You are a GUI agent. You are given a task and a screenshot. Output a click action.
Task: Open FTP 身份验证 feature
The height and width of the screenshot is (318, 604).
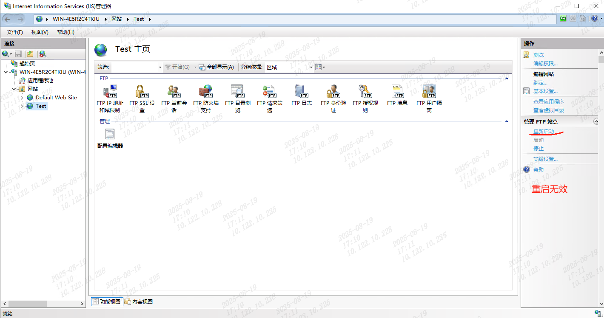click(x=333, y=98)
